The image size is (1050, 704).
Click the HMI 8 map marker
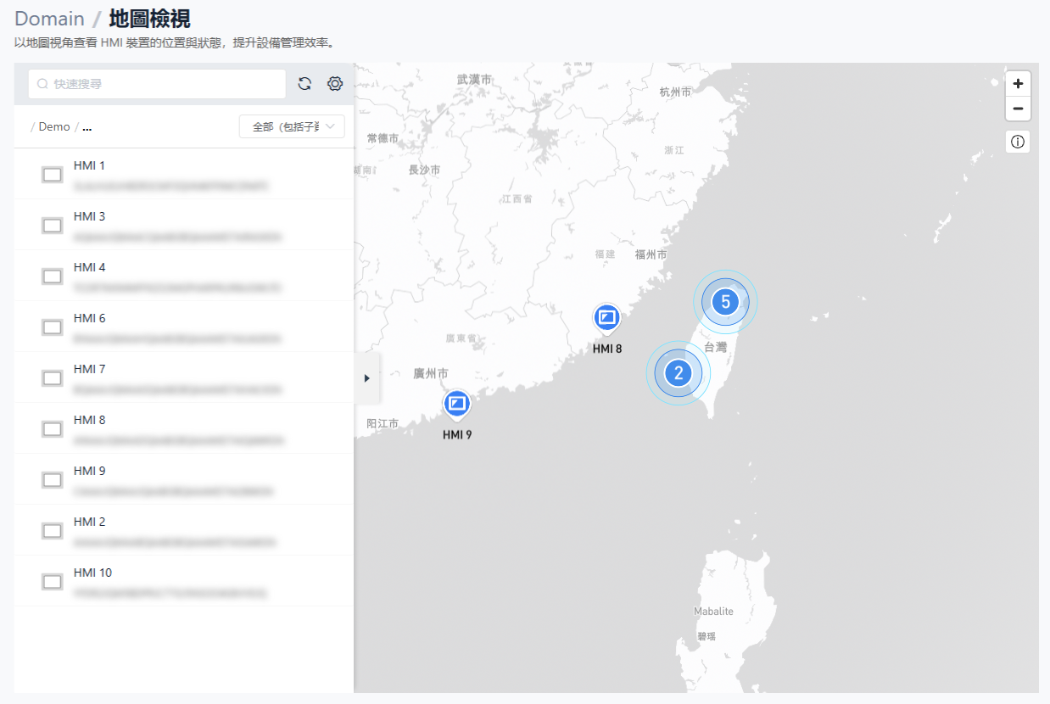[x=606, y=319]
